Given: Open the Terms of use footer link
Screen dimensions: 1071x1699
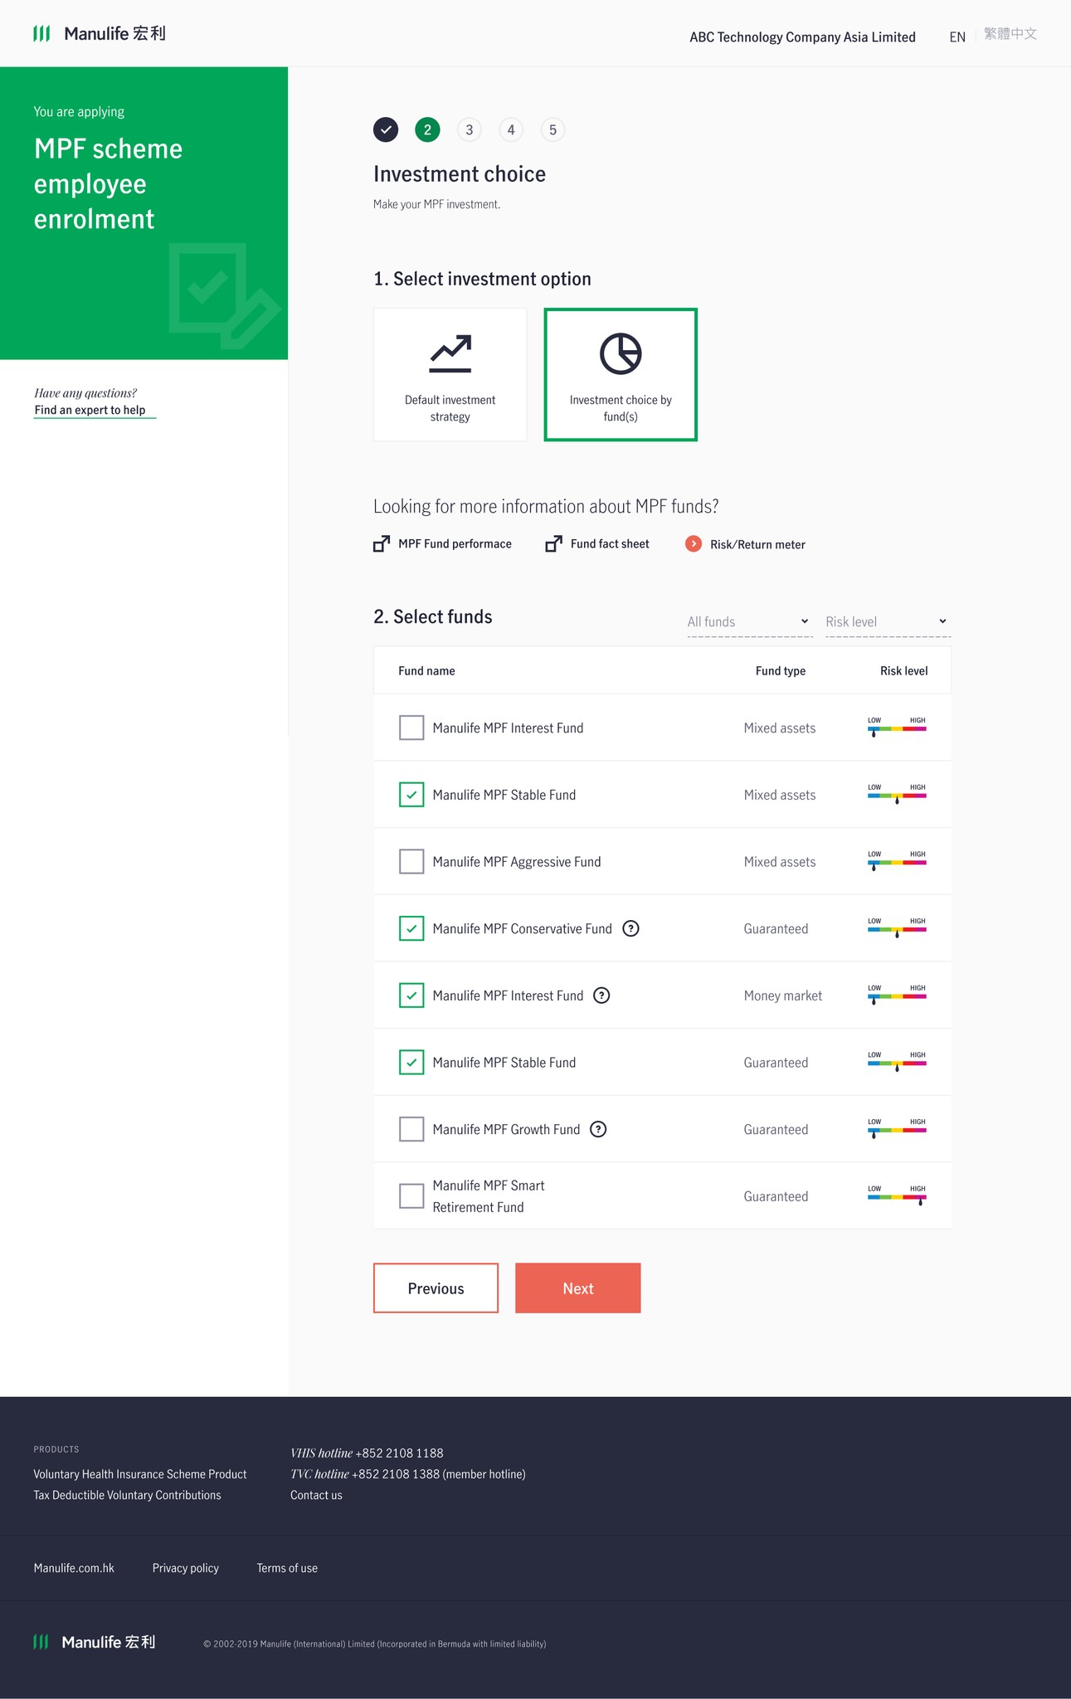Looking at the screenshot, I should (287, 1568).
